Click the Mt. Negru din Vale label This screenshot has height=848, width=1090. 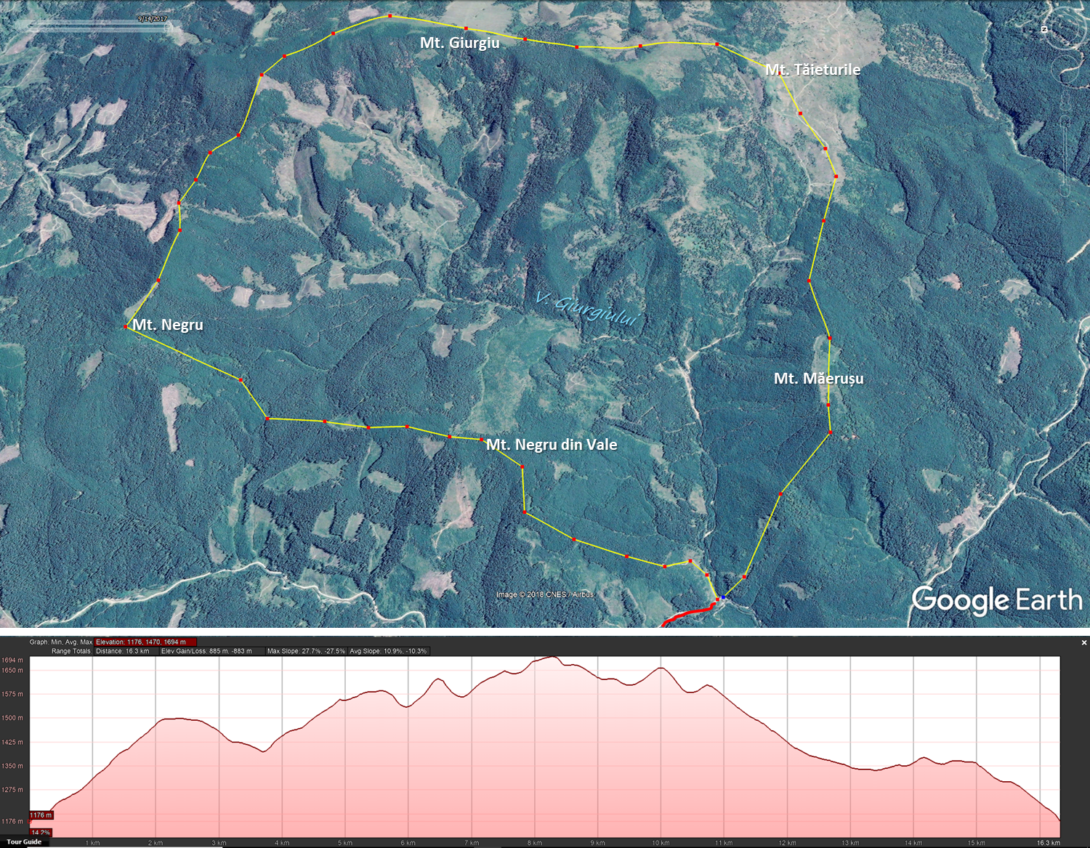coord(552,445)
